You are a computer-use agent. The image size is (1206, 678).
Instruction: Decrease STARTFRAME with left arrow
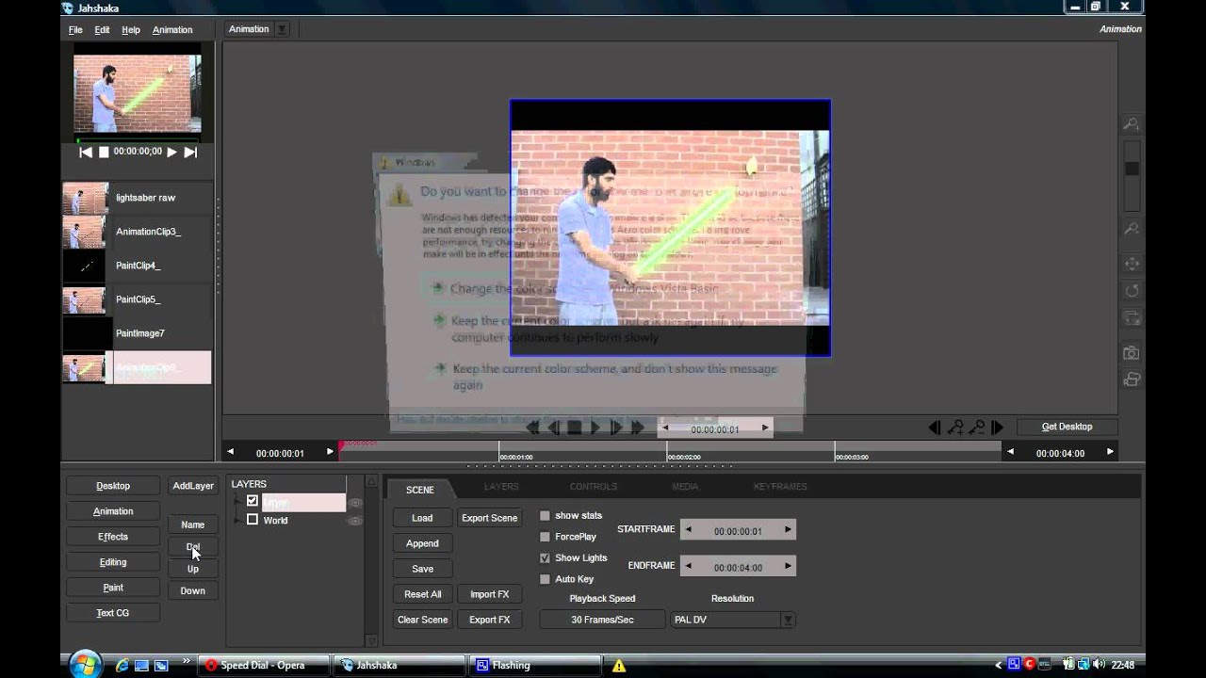click(x=689, y=530)
